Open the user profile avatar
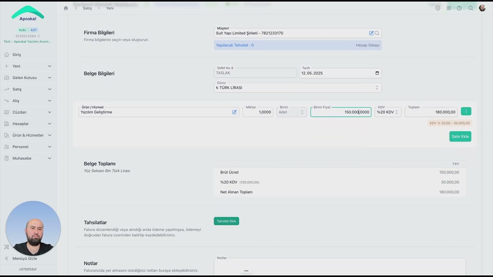Image resolution: width=493 pixels, height=277 pixels. click(482, 8)
